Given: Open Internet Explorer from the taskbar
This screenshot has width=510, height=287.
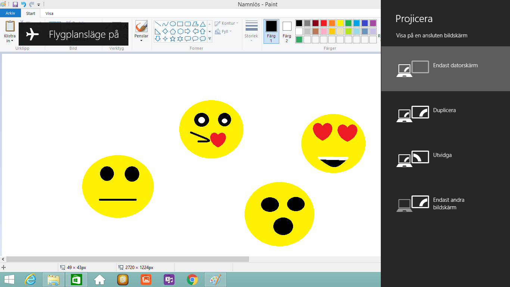Looking at the screenshot, I should click(x=30, y=280).
